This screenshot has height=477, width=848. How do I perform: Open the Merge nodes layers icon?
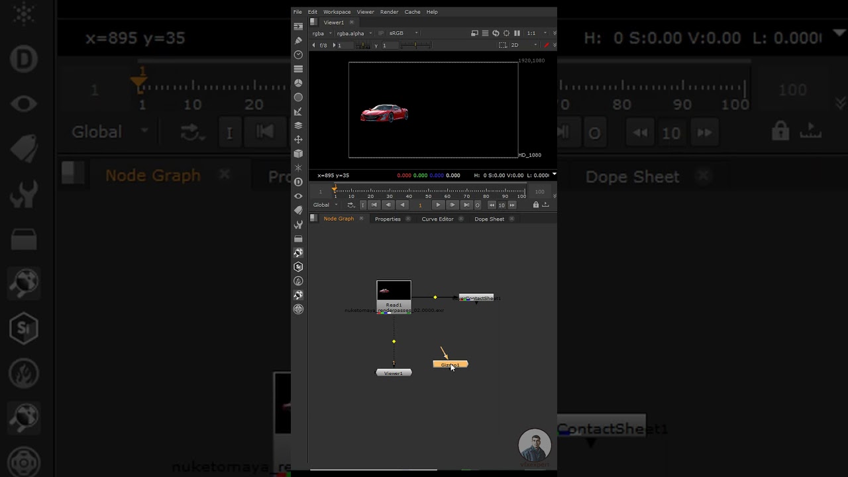click(298, 125)
